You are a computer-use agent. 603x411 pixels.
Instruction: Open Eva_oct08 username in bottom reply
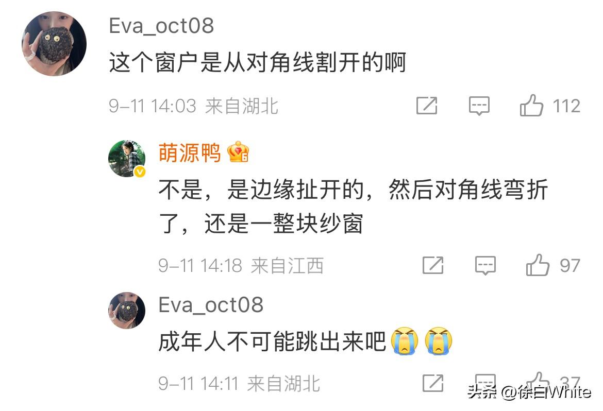tap(211, 305)
